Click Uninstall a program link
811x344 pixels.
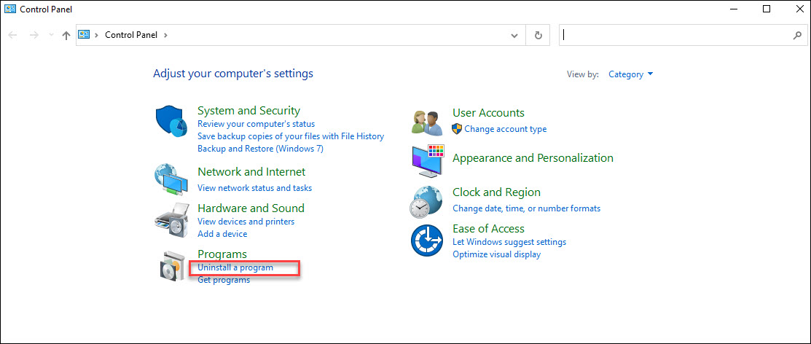click(235, 267)
